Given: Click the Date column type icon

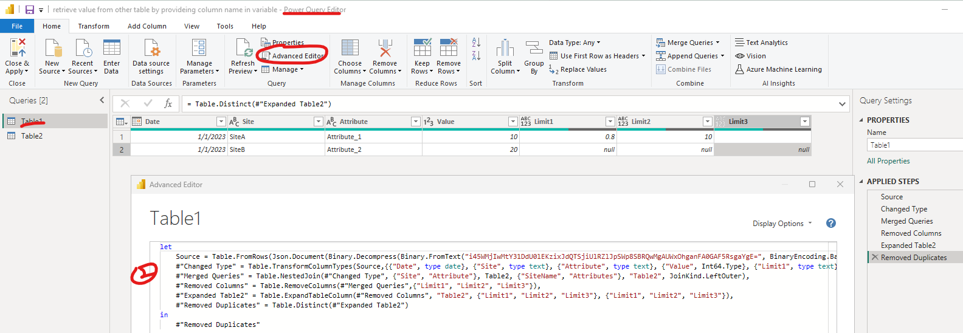Looking at the screenshot, I should pos(137,122).
